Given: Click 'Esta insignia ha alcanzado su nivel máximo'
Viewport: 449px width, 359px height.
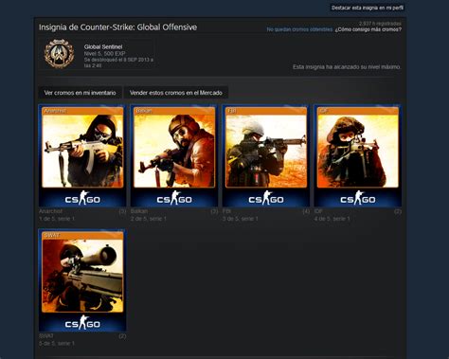Looking at the screenshot, I should pos(347,67).
